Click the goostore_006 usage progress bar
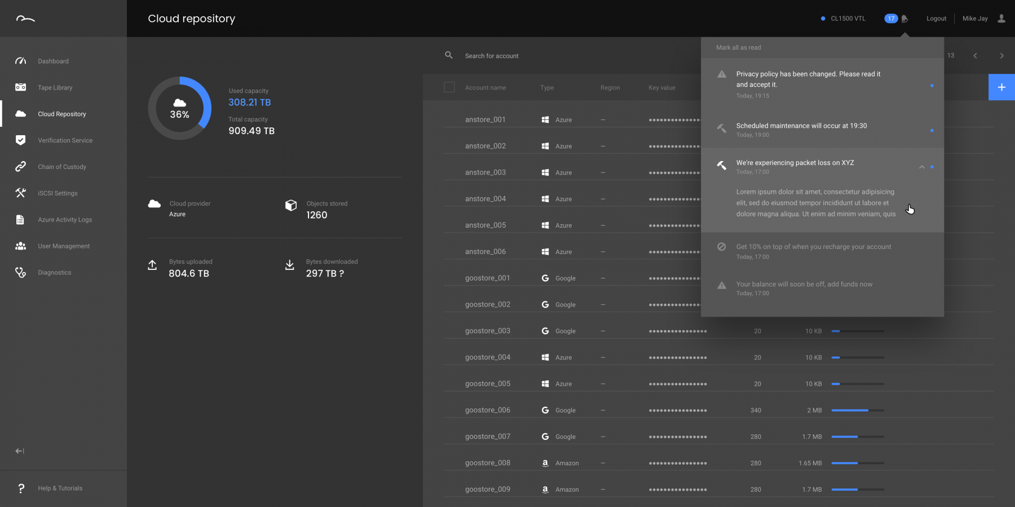Image resolution: width=1015 pixels, height=507 pixels. pos(857,410)
